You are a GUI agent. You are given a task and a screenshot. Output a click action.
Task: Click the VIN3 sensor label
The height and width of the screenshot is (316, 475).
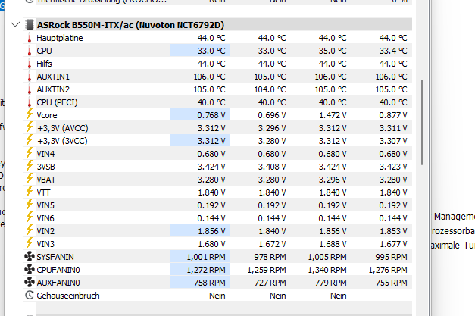[x=45, y=244]
